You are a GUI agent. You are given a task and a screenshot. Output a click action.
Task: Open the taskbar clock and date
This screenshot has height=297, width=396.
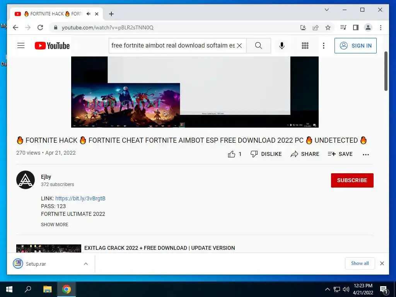tap(363, 289)
